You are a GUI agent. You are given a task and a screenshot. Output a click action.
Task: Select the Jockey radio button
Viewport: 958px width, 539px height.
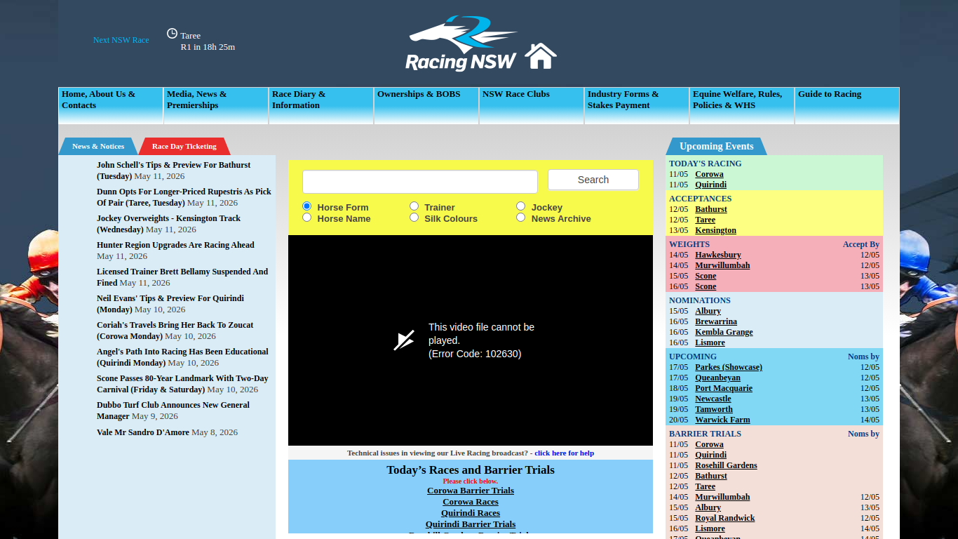[x=521, y=206]
